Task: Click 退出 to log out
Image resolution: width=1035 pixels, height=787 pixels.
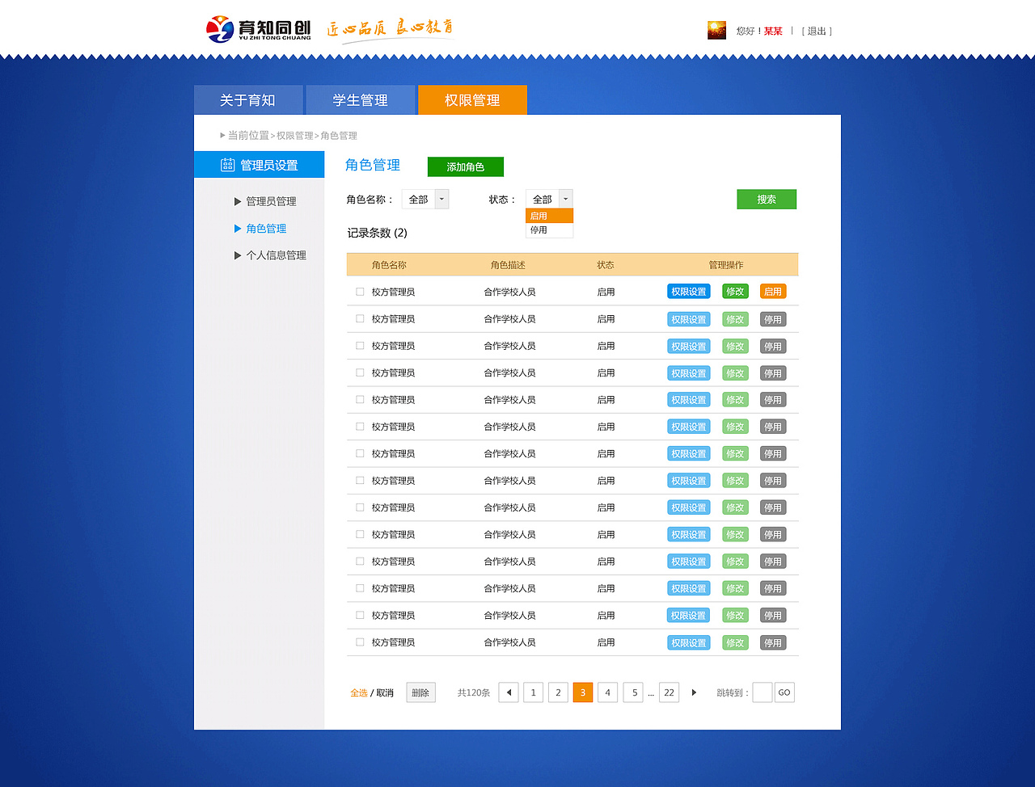Action: [815, 31]
